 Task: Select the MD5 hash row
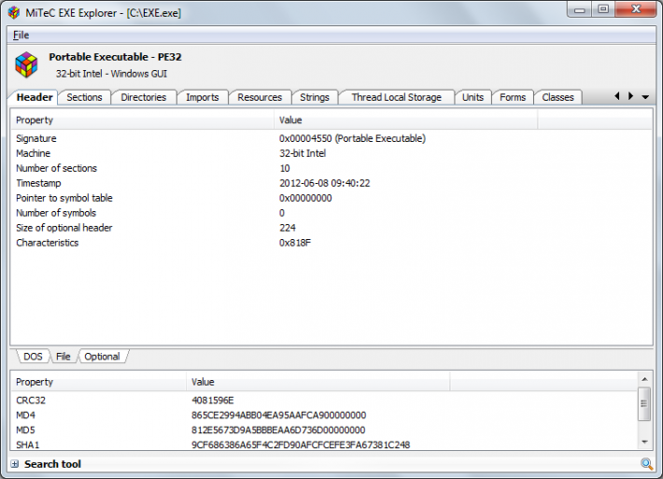[x=324, y=430]
